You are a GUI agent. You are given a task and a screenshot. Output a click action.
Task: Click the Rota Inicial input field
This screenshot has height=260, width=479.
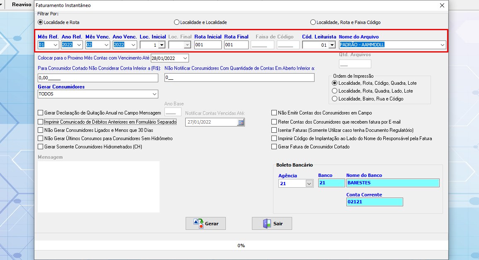[x=208, y=45]
